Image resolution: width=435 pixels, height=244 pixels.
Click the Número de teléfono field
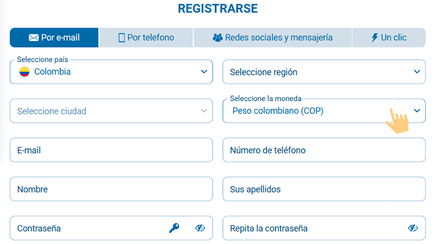pyautogui.click(x=324, y=150)
